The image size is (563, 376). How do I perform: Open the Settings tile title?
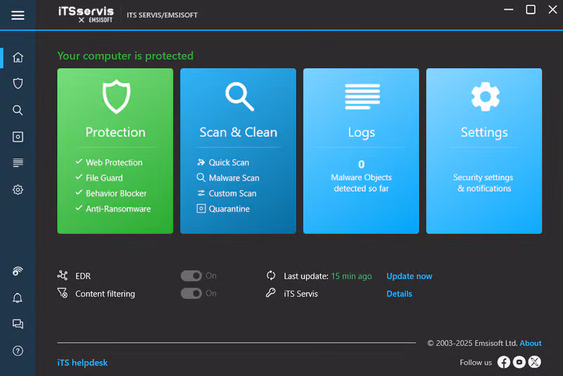click(x=484, y=132)
